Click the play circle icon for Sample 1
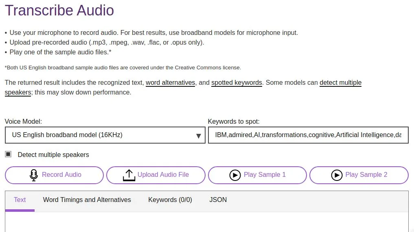The width and height of the screenshot is (414, 232). pyautogui.click(x=235, y=175)
